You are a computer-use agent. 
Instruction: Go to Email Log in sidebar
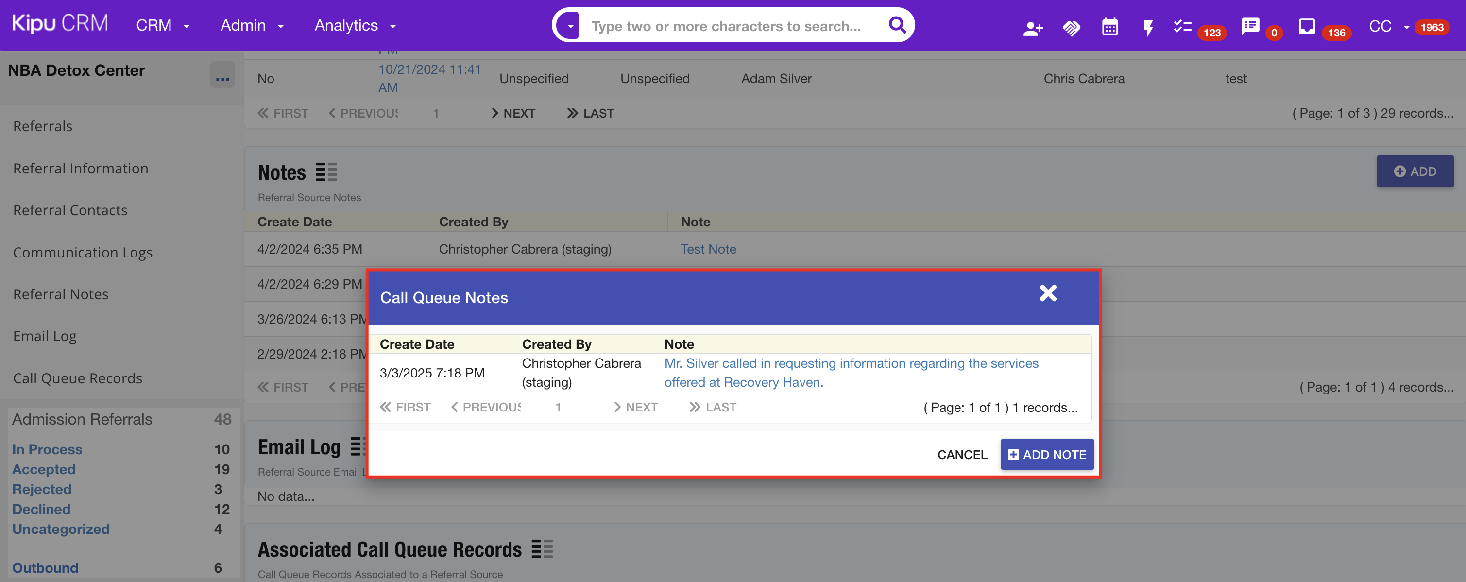44,336
